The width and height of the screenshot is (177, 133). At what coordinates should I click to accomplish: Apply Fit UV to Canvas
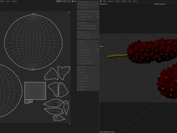(88, 35)
